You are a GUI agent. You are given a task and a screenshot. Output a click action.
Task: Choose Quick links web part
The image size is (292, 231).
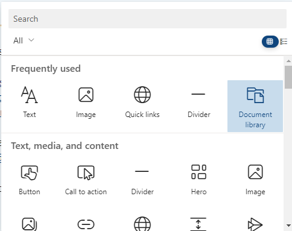tap(142, 101)
